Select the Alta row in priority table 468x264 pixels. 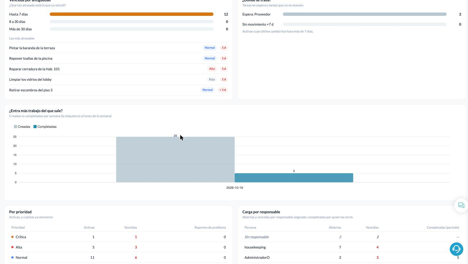pyautogui.click(x=118, y=247)
